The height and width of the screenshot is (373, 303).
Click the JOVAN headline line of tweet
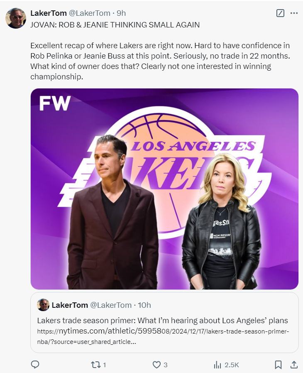[x=115, y=25]
